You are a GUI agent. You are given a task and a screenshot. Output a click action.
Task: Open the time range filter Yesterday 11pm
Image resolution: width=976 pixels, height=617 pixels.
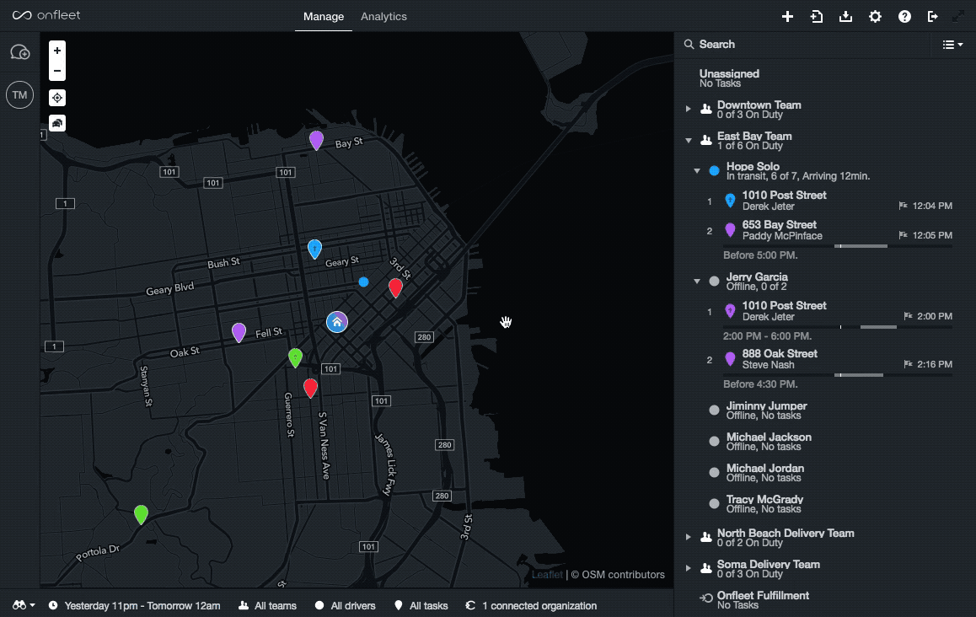click(135, 606)
